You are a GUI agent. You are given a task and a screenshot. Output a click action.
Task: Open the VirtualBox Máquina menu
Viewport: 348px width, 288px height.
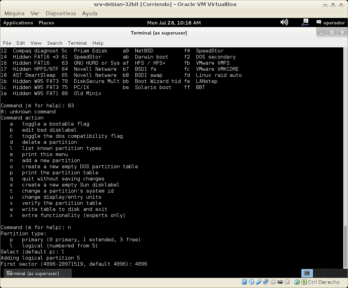(x=14, y=14)
